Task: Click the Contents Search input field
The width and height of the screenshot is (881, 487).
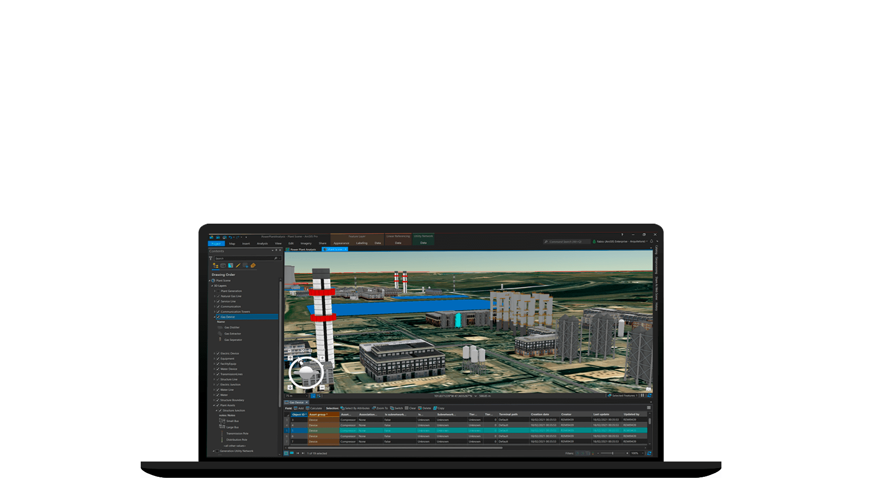Action: (247, 258)
